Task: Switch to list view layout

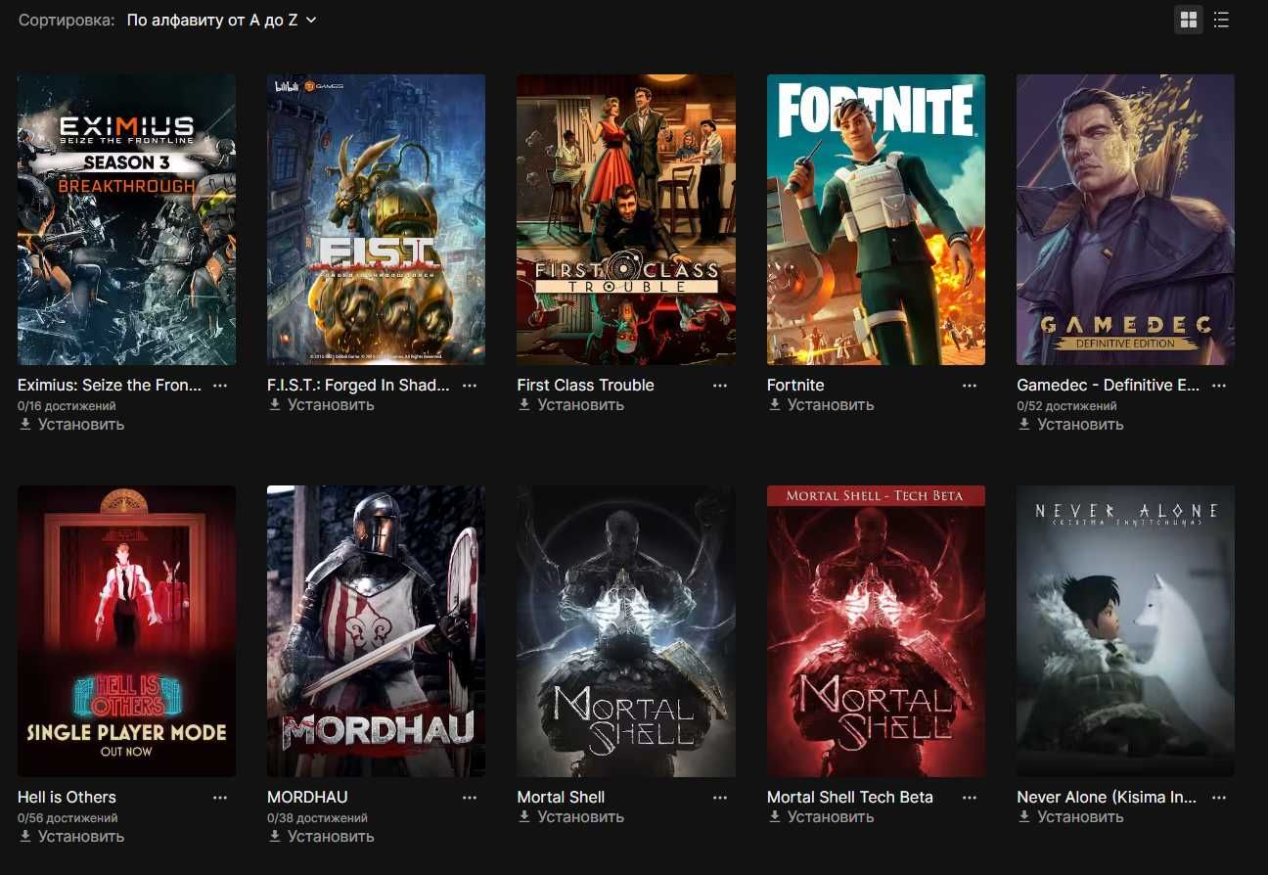Action: tap(1221, 20)
